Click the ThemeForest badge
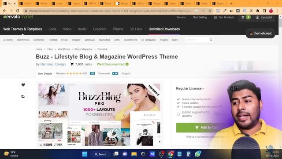 coord(260,34)
